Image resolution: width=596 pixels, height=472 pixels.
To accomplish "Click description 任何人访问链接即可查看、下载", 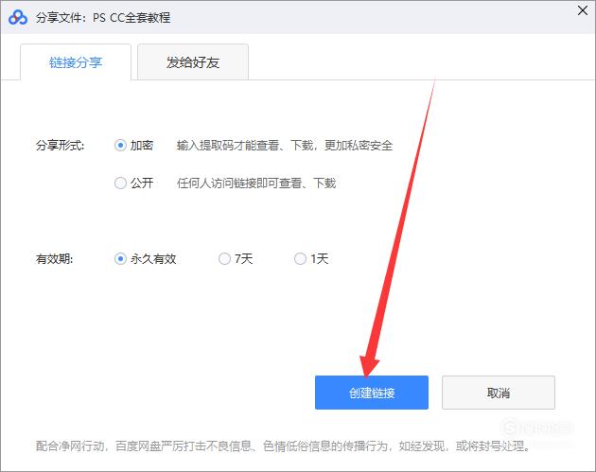I will click(256, 184).
